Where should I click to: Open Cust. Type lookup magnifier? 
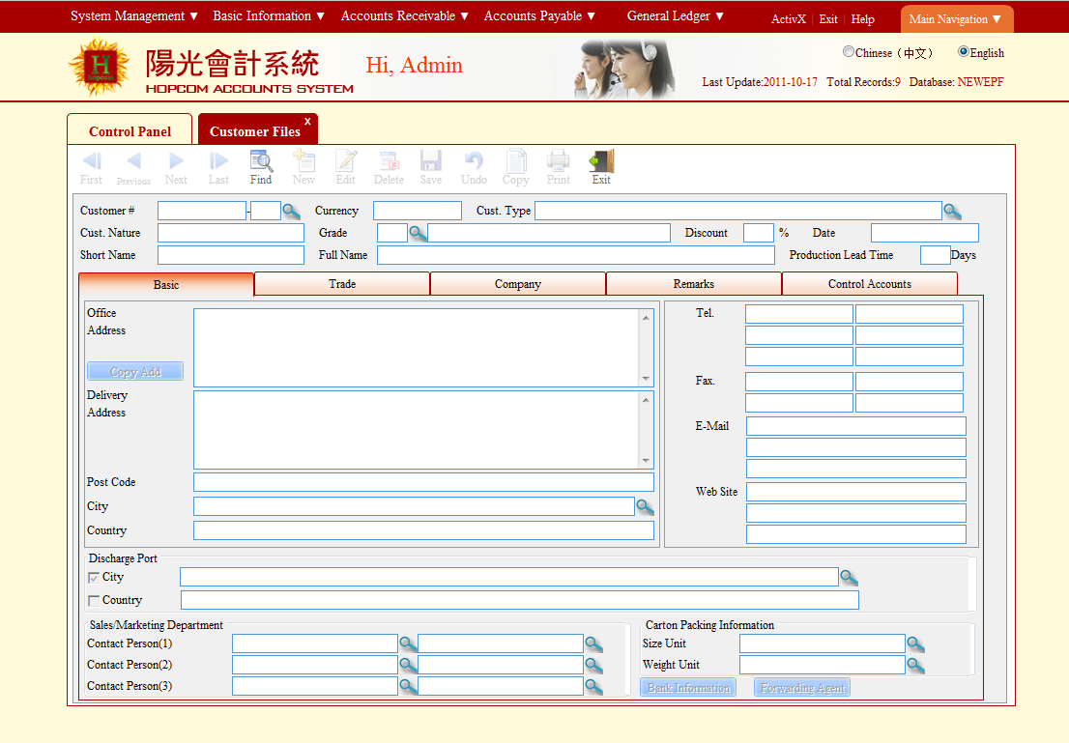[952, 212]
